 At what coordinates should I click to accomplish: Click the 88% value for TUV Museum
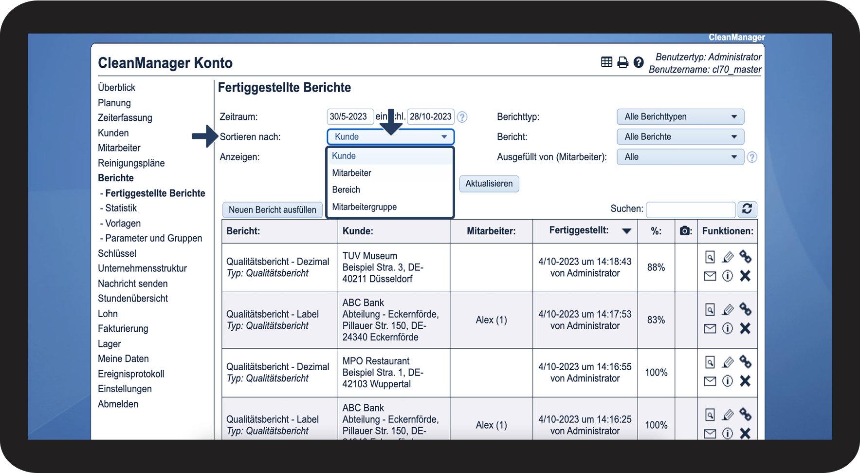point(656,267)
